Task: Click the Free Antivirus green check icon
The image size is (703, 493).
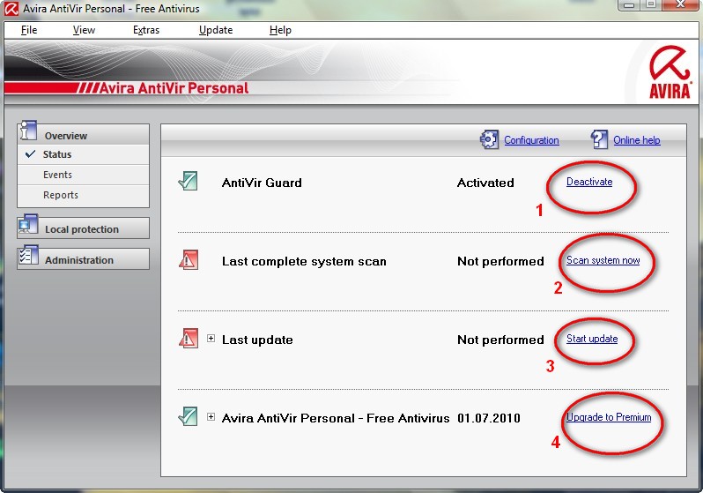Action: coord(188,416)
